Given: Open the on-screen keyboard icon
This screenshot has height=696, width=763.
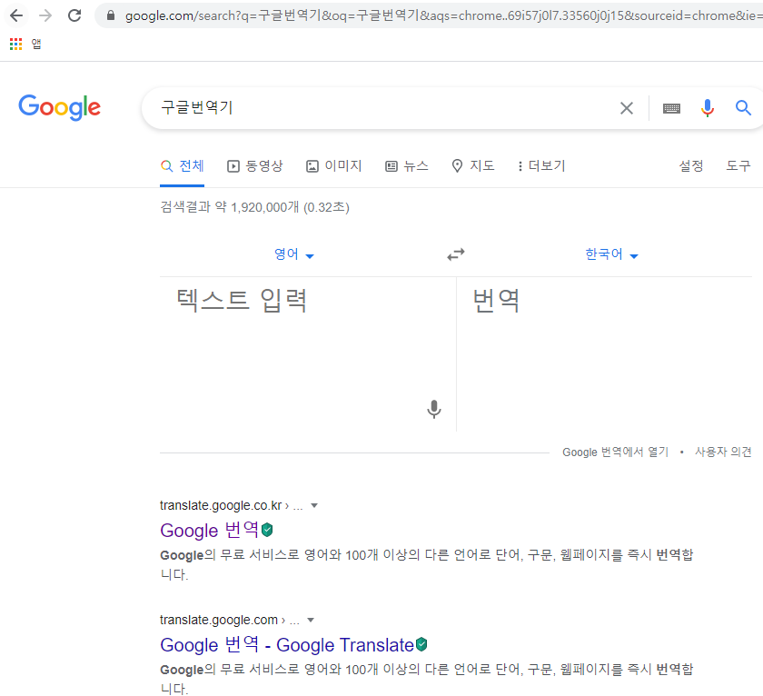Looking at the screenshot, I should point(671,108).
